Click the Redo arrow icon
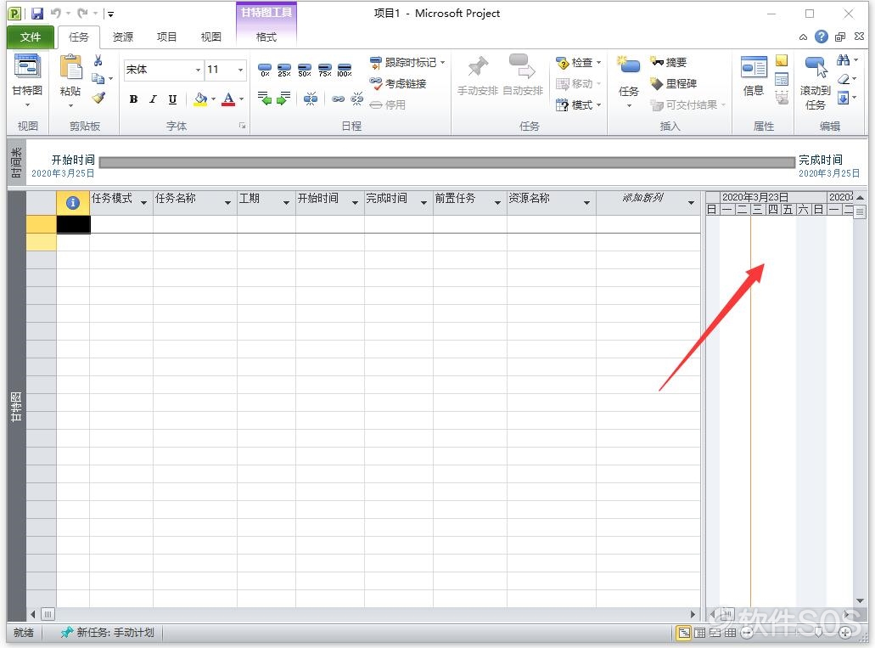 click(x=82, y=13)
